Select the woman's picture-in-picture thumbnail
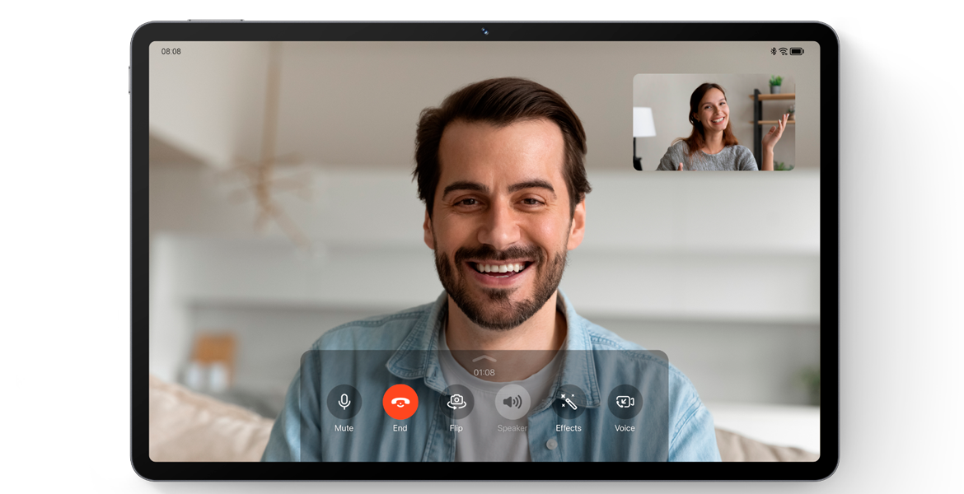The image size is (964, 494). click(714, 122)
